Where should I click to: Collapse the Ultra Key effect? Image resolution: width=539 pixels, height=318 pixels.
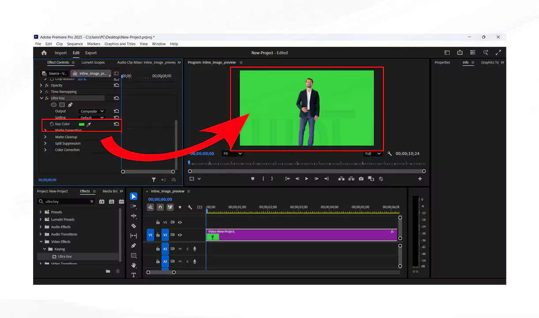coord(42,98)
